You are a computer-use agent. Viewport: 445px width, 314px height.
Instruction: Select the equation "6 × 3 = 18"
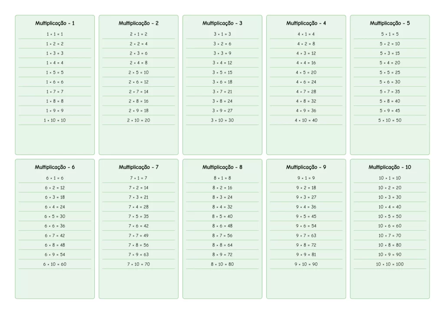tap(55, 197)
